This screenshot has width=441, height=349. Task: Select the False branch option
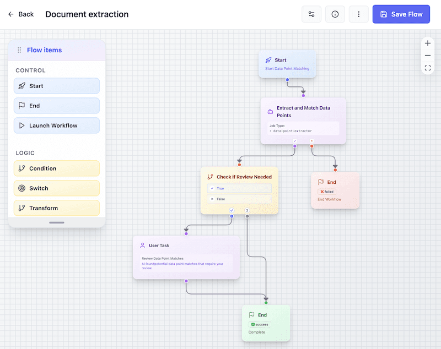[239, 199]
